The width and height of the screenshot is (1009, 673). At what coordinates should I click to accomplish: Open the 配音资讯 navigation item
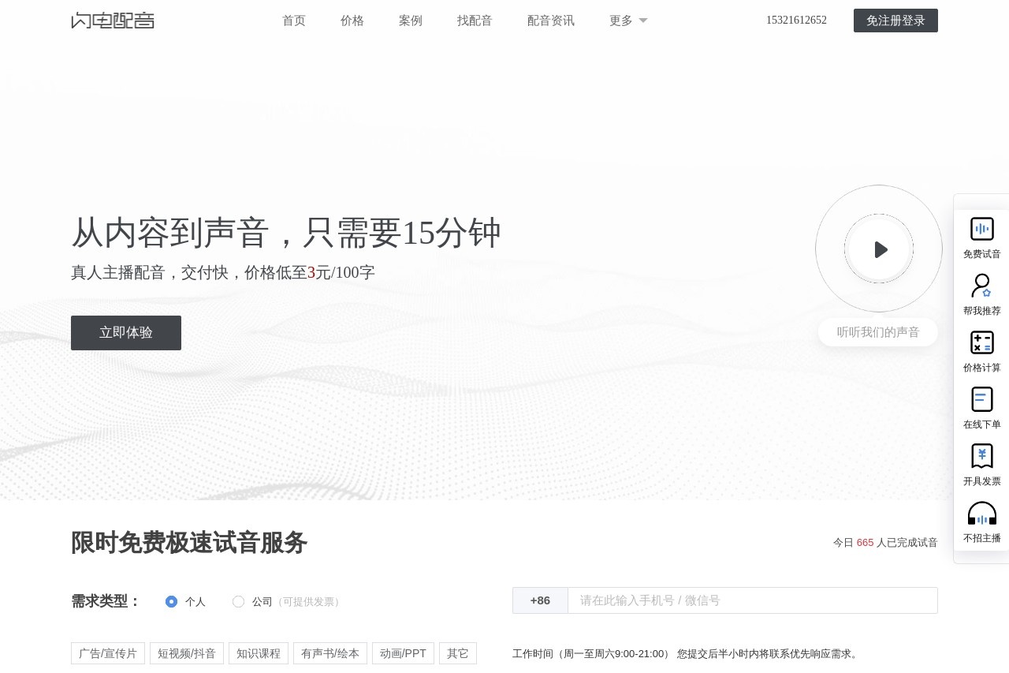click(x=551, y=21)
